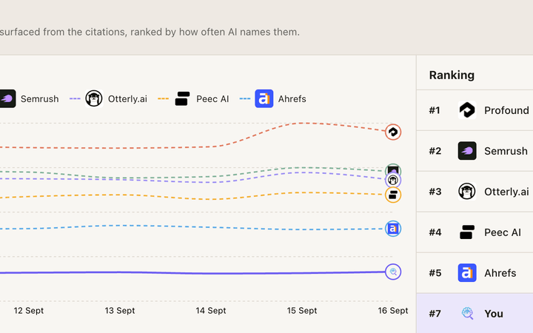Click the Otterly.ai otter legend icon
Image resolution: width=533 pixels, height=333 pixels.
coord(94,98)
